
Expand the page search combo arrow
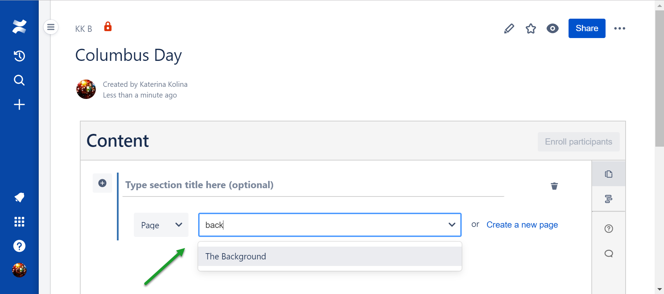click(x=452, y=225)
